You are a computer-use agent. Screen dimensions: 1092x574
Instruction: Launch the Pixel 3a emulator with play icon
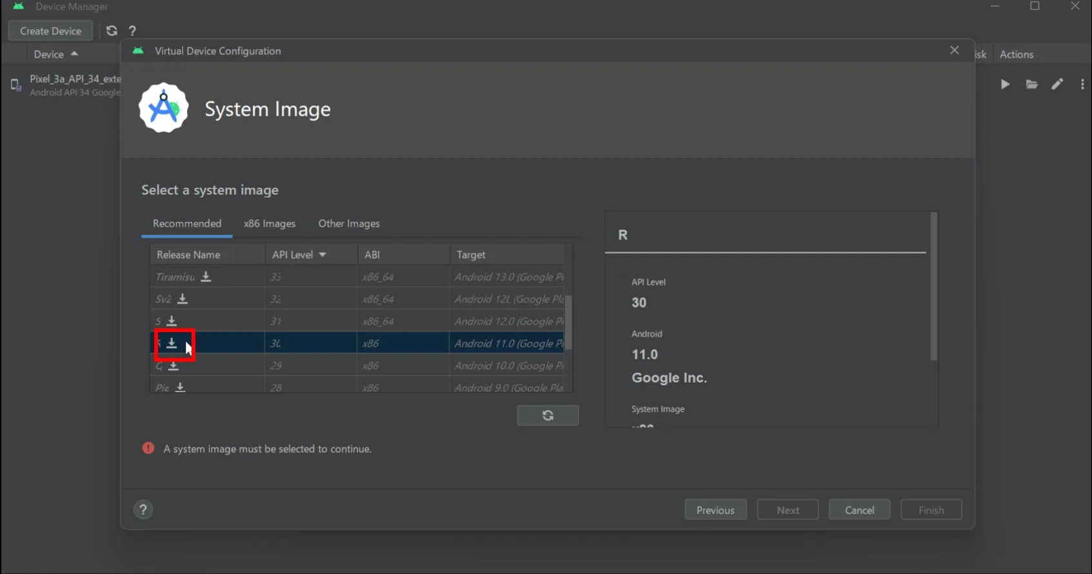(1005, 84)
